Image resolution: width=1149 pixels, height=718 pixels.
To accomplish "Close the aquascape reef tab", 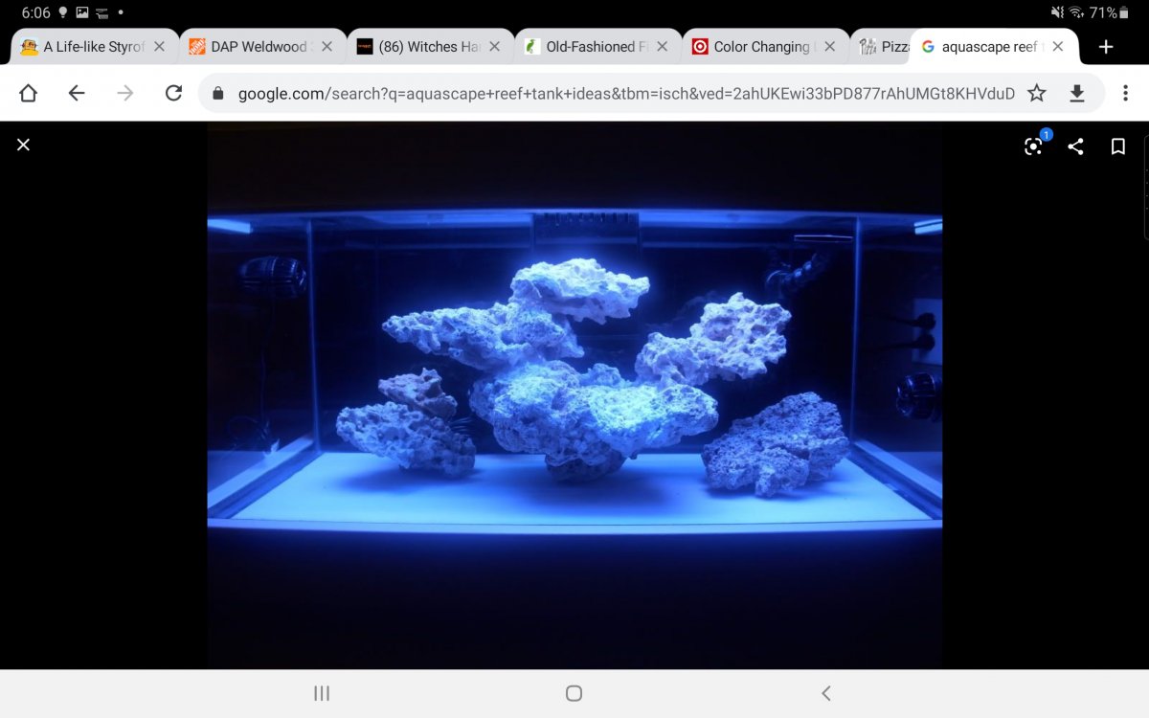I will click(1057, 47).
